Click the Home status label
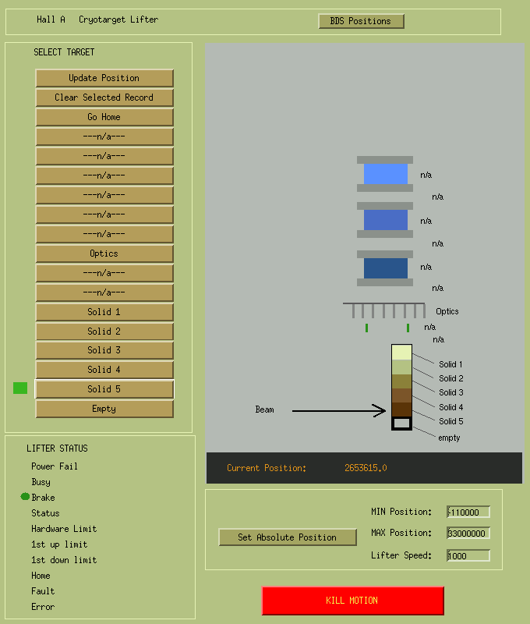Screen dimensions: 530x624 click(41, 576)
